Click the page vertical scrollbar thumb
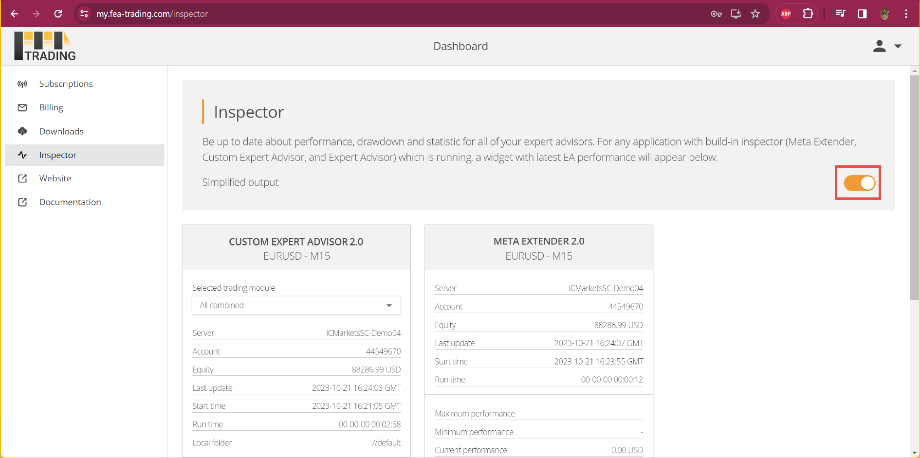Viewport: 920px width, 458px height. [915, 187]
